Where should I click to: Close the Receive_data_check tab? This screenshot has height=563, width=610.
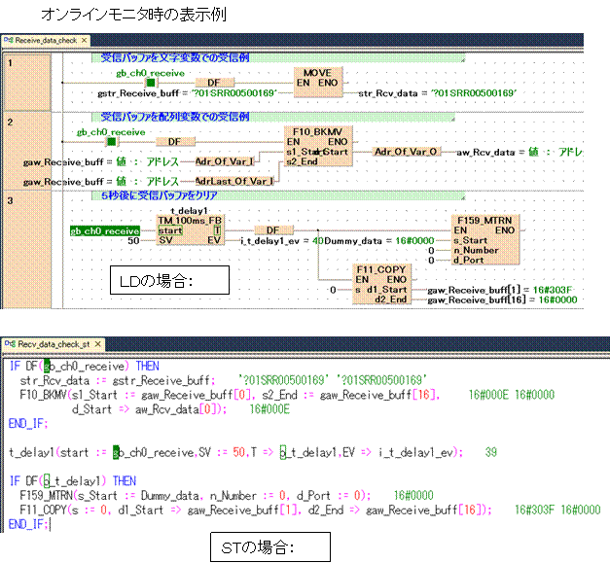point(85,41)
